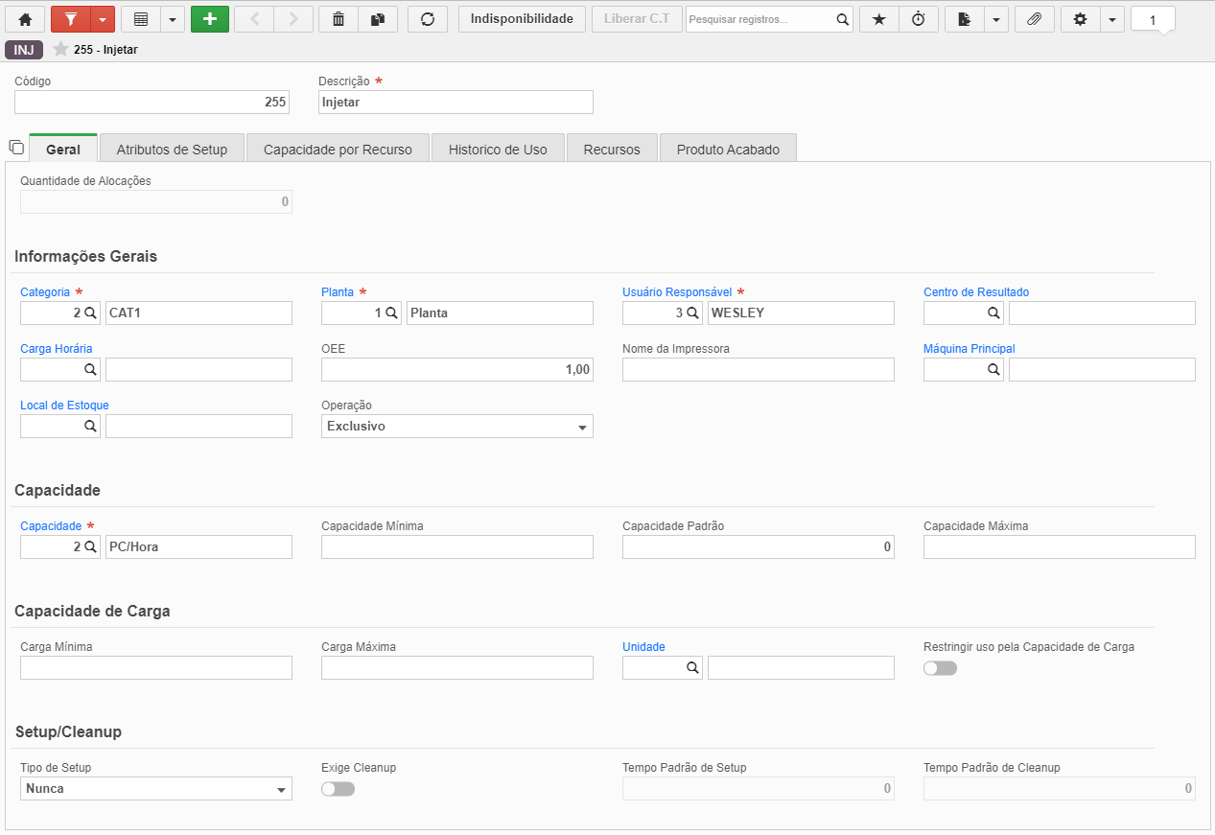Select Liberar C.T button
This screenshot has height=835, width=1215.
pos(637,19)
